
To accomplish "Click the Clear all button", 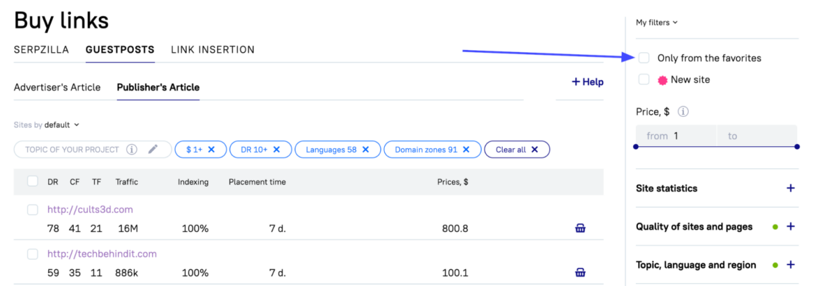I will 517,150.
